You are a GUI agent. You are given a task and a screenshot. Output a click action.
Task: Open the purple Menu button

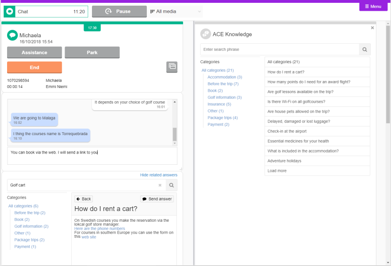click(373, 7)
